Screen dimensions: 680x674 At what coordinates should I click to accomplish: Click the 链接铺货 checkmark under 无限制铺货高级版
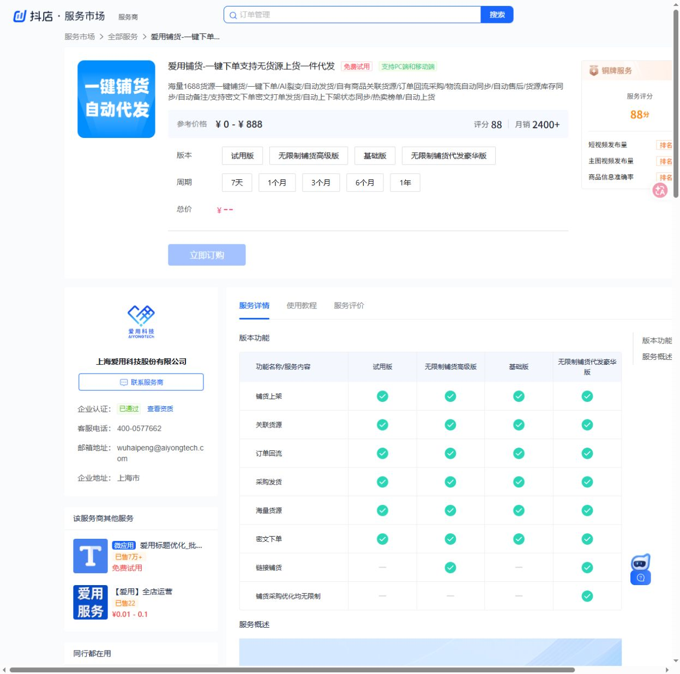pos(450,568)
